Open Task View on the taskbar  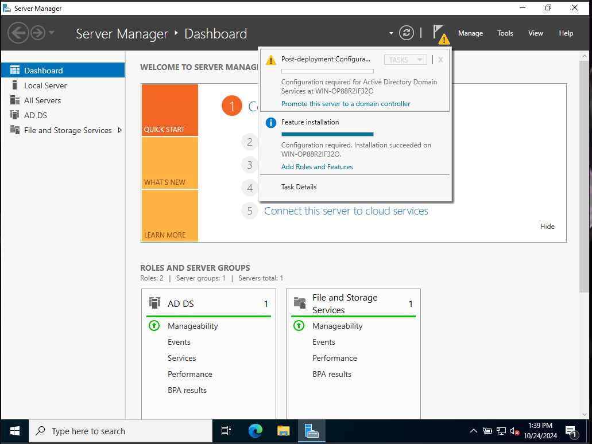click(226, 431)
